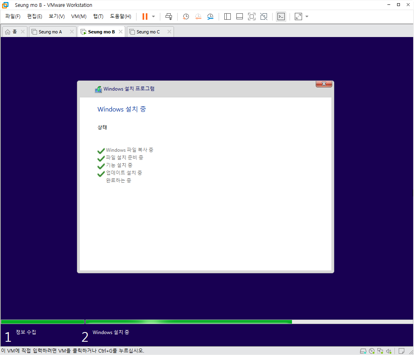The width and height of the screenshot is (414, 355).
Task: Click '완료하는 중' status line
Action: point(118,181)
